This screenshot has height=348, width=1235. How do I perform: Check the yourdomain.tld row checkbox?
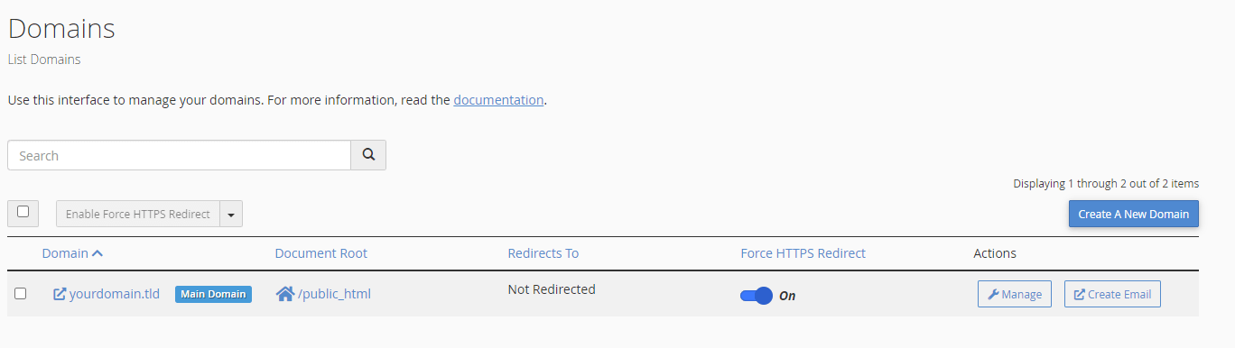tap(21, 294)
